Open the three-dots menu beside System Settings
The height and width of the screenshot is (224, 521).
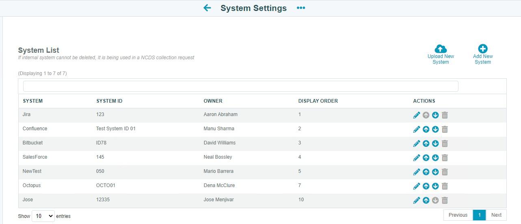click(301, 8)
